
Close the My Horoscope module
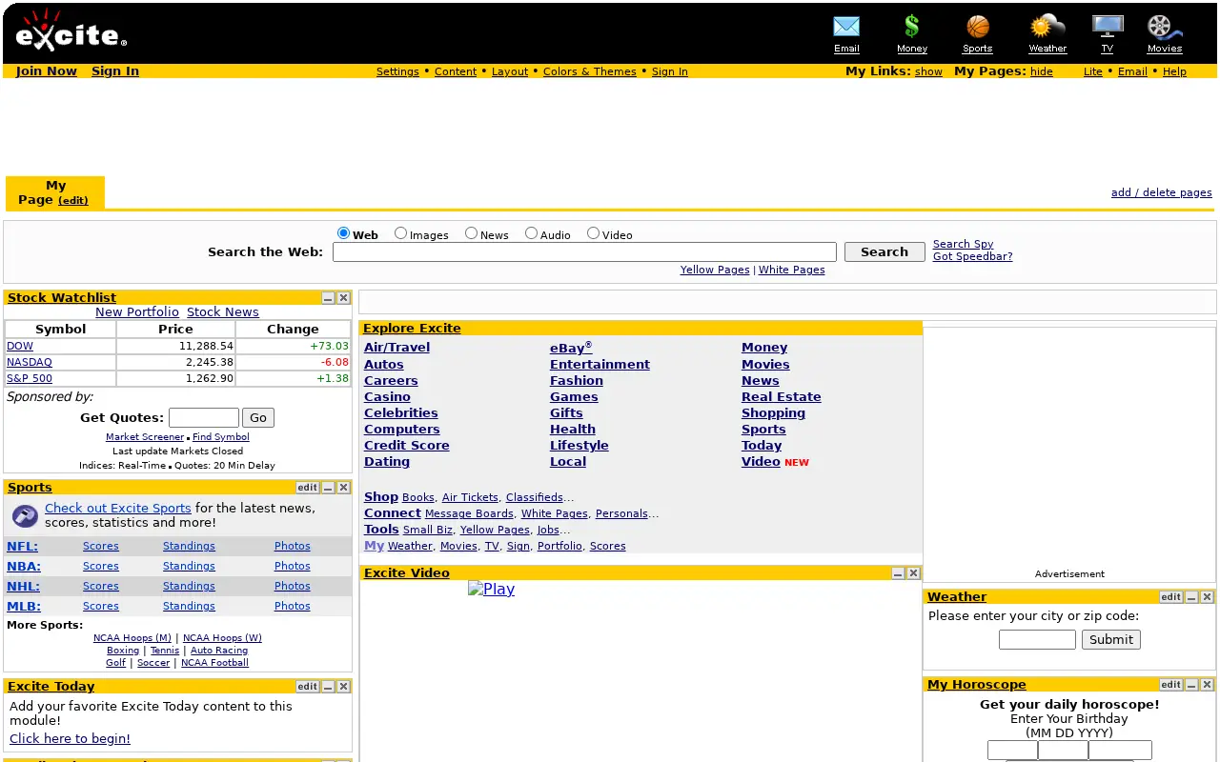tap(1208, 685)
